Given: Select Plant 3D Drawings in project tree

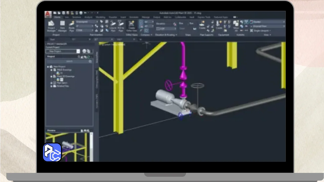Looking at the screenshot, I should (x=66, y=76).
